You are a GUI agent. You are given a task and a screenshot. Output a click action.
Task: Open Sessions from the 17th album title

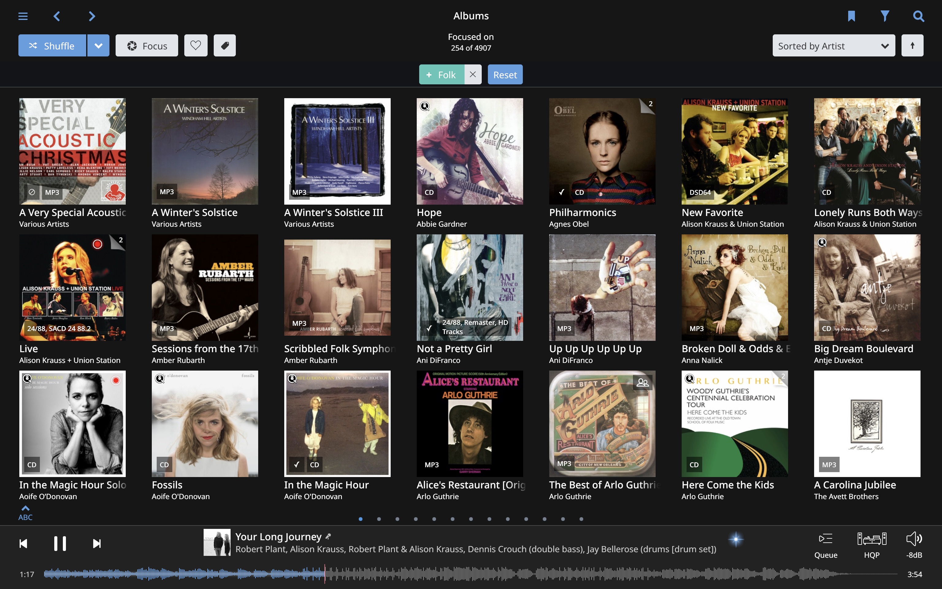tap(205, 349)
